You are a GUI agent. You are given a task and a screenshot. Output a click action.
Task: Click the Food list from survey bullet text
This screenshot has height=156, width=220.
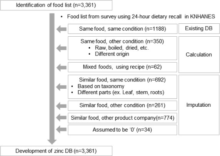point(141,16)
